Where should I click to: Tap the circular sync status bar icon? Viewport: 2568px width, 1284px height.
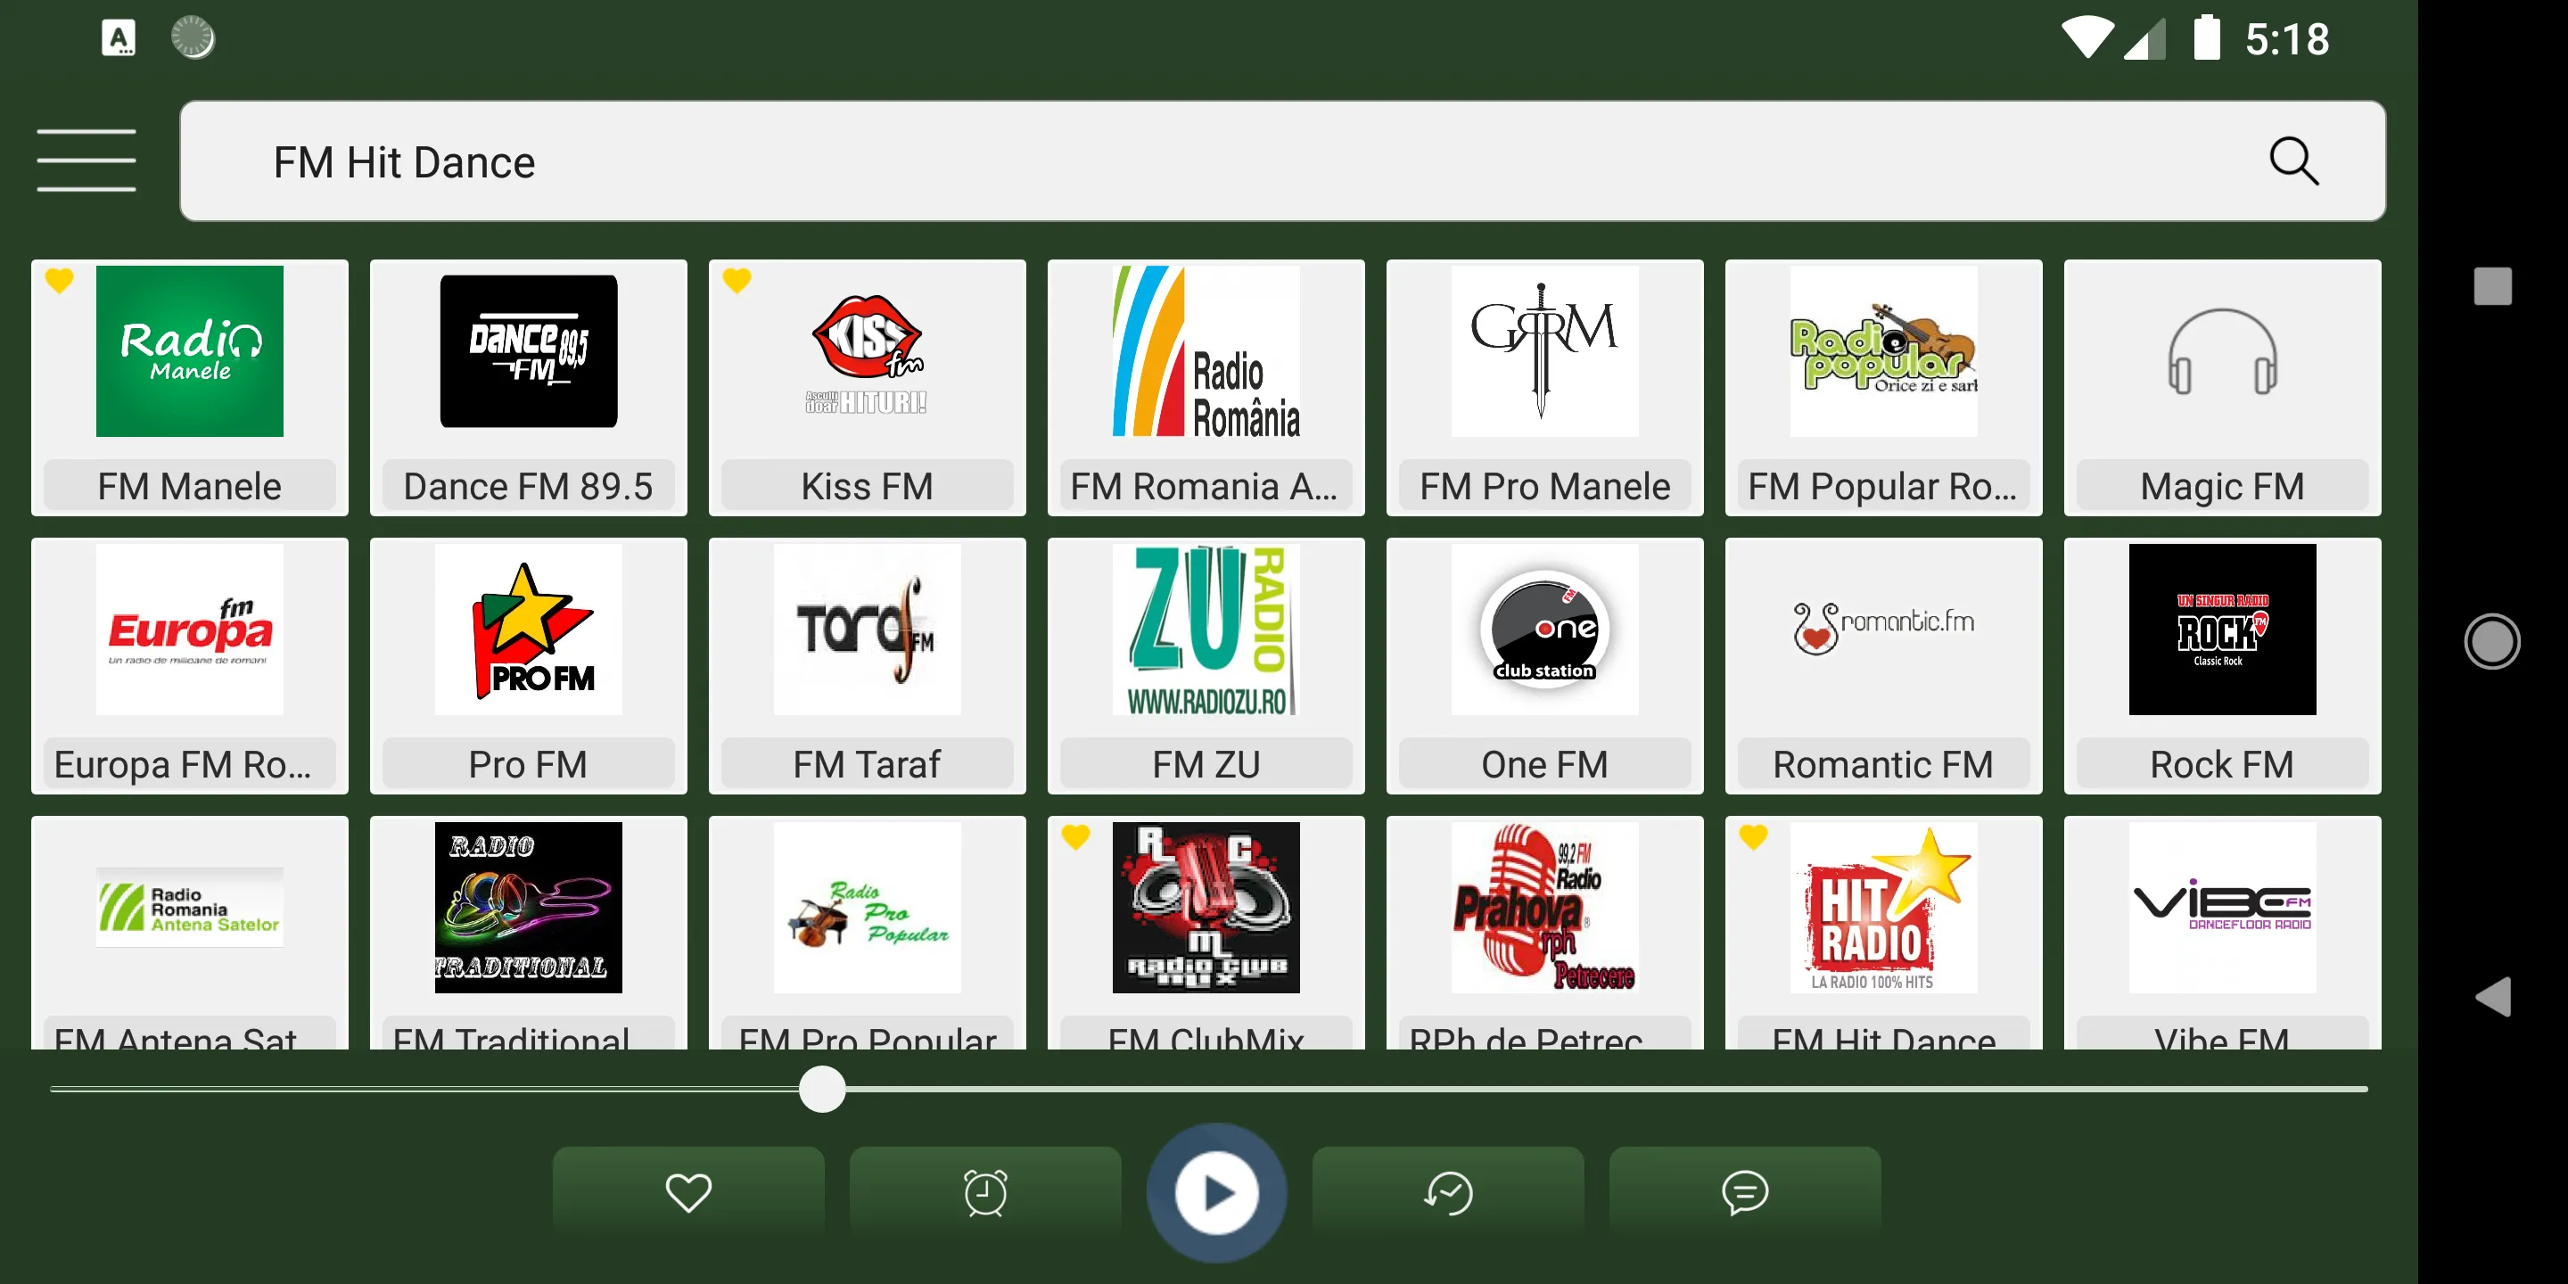(193, 37)
